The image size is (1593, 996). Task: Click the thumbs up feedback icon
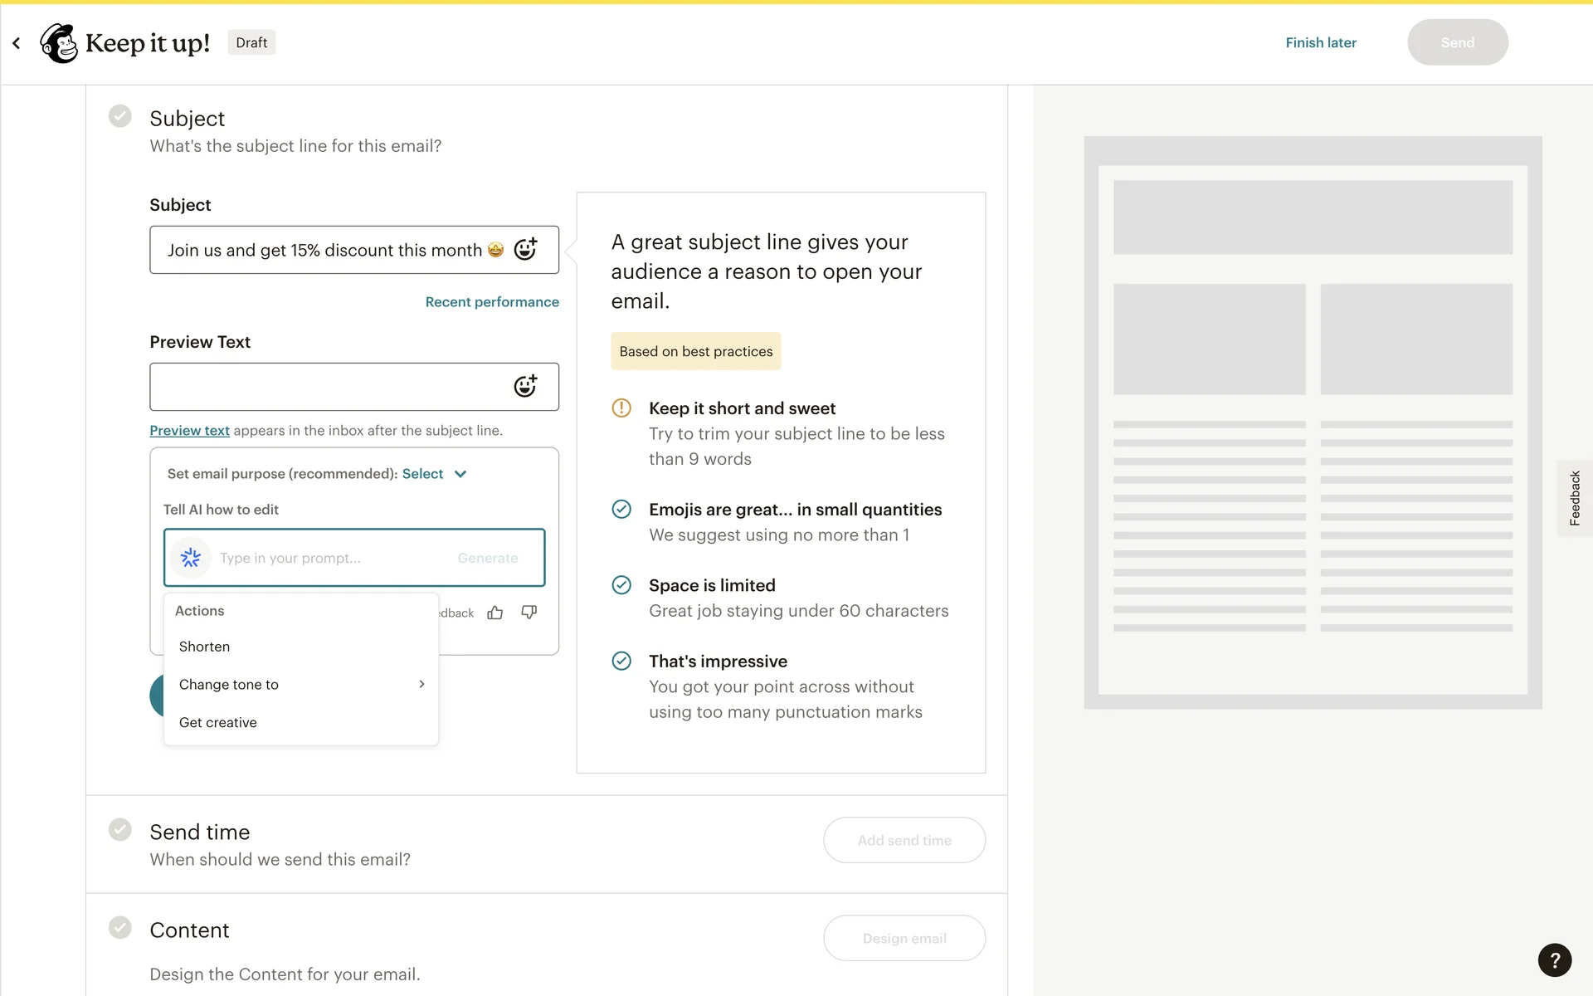(x=495, y=613)
